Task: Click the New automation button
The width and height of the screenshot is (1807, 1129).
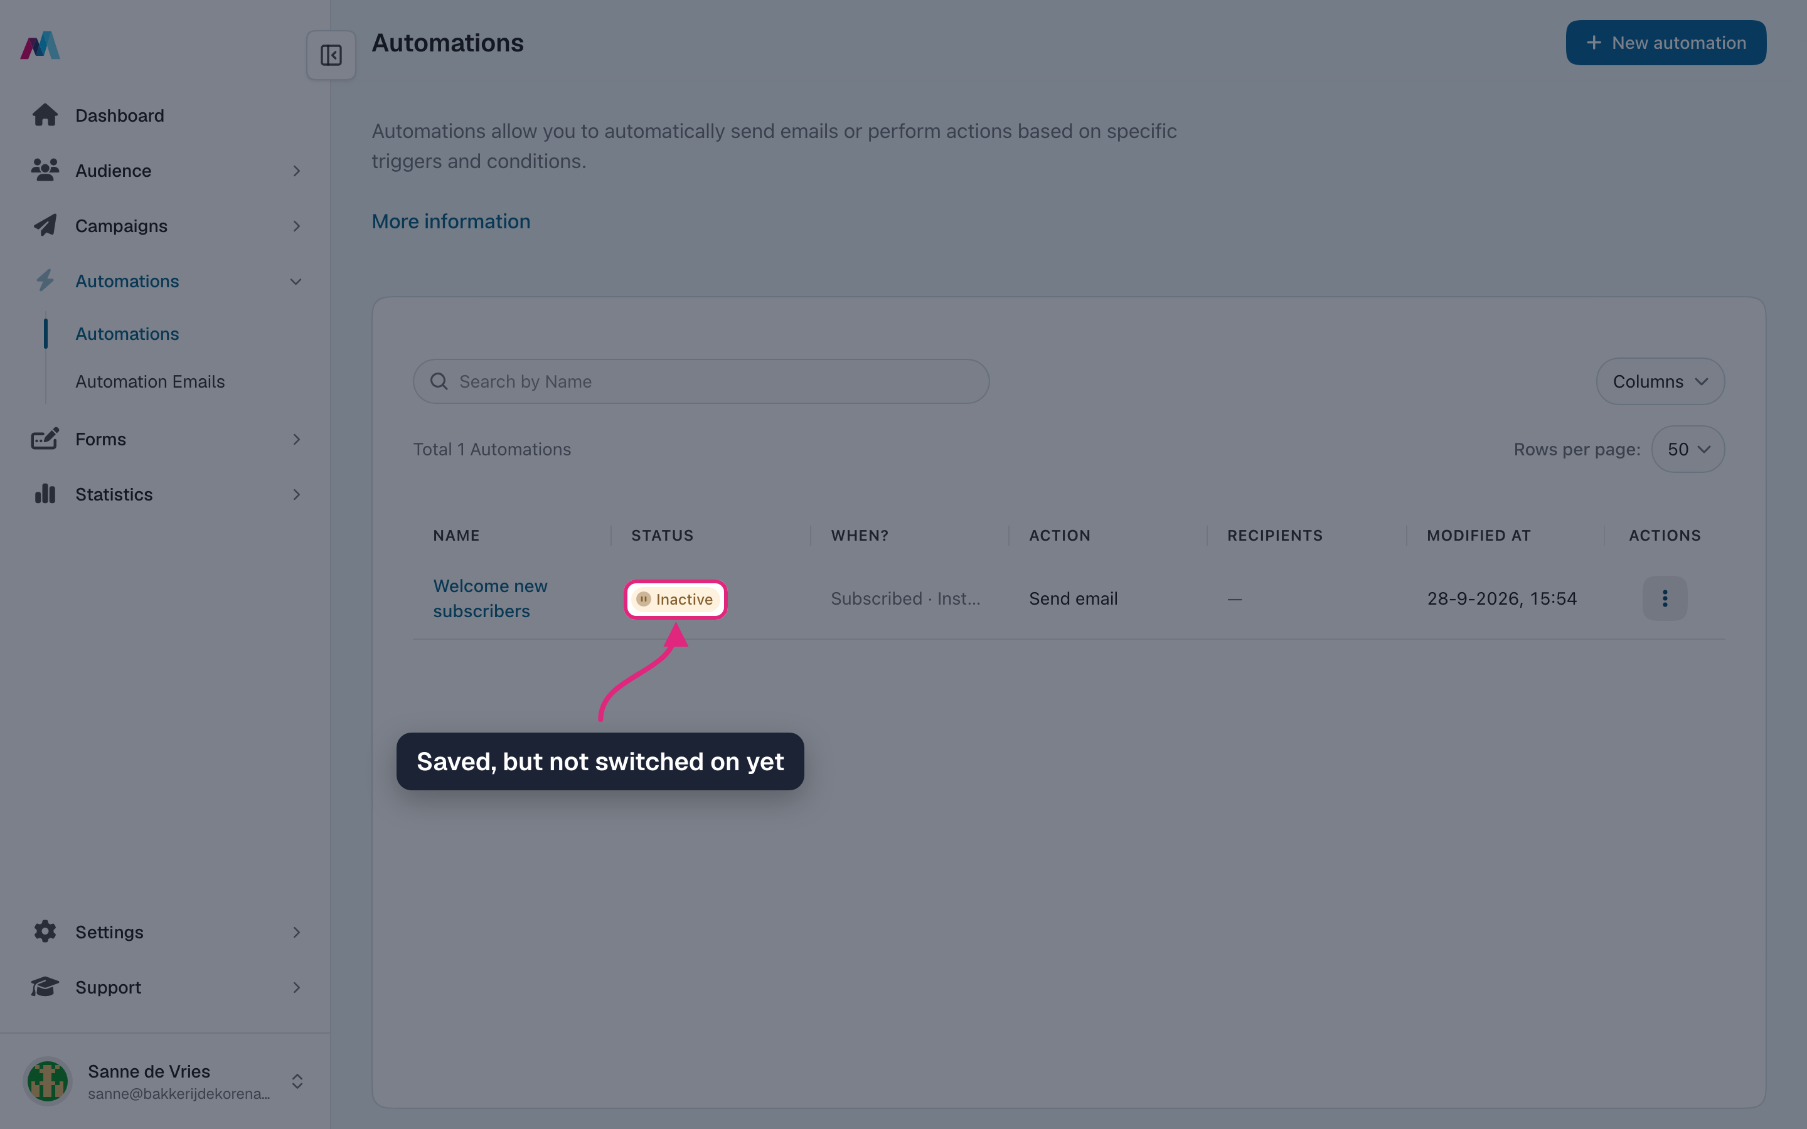Action: tap(1666, 43)
